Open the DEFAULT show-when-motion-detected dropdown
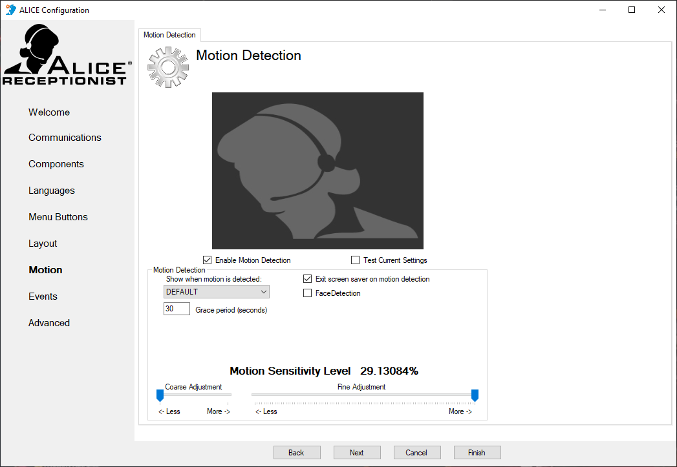This screenshot has height=467, width=677. point(216,291)
